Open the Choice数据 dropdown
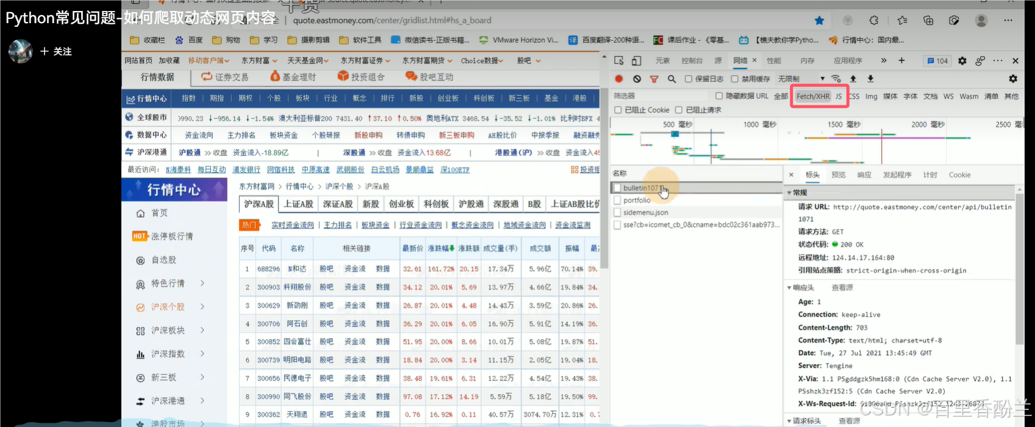The image size is (1035, 427). (482, 60)
